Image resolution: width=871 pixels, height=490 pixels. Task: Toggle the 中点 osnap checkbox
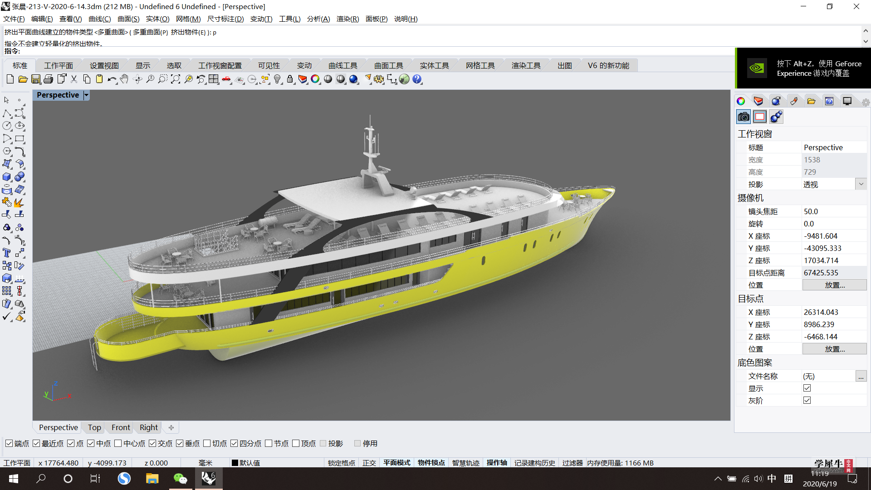tap(91, 443)
